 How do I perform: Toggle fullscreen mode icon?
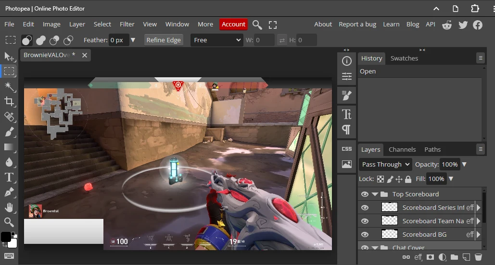point(273,25)
